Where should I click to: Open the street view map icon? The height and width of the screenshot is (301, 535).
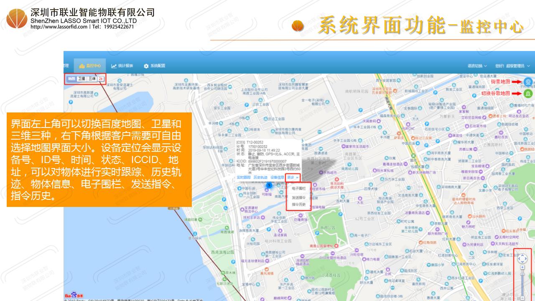point(528,82)
